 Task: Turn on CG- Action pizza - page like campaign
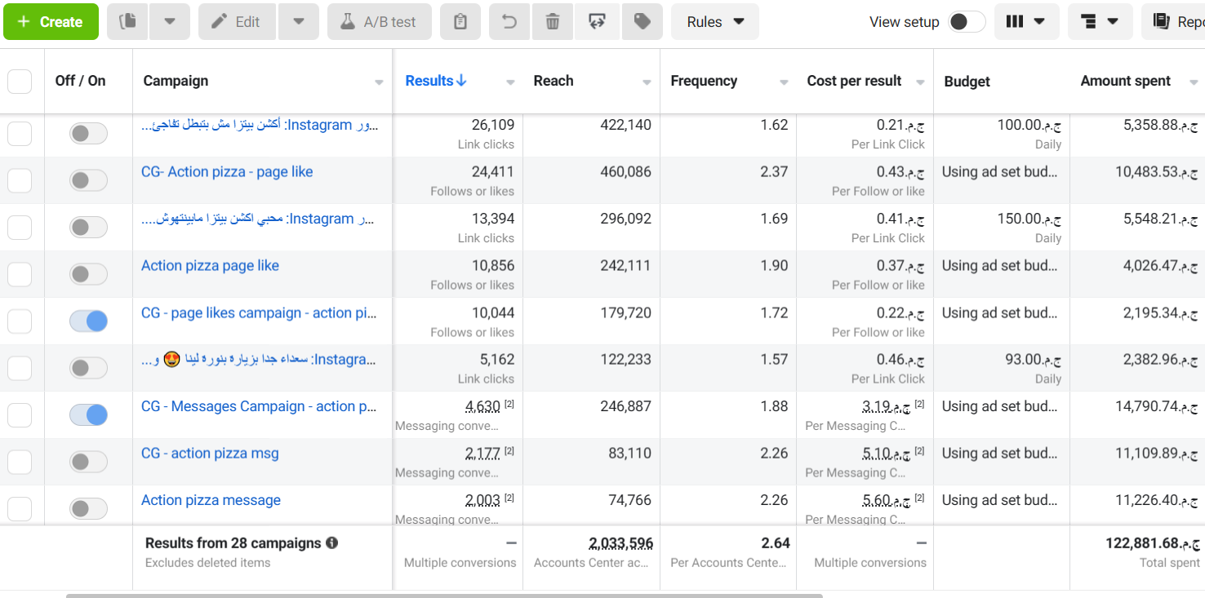[x=88, y=180]
